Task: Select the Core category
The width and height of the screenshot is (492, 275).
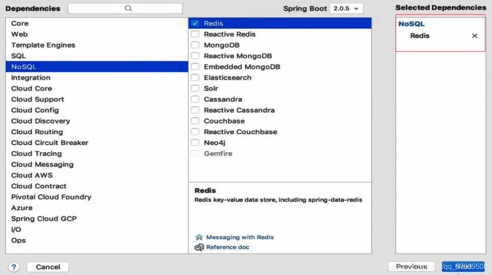Action: 97,23
